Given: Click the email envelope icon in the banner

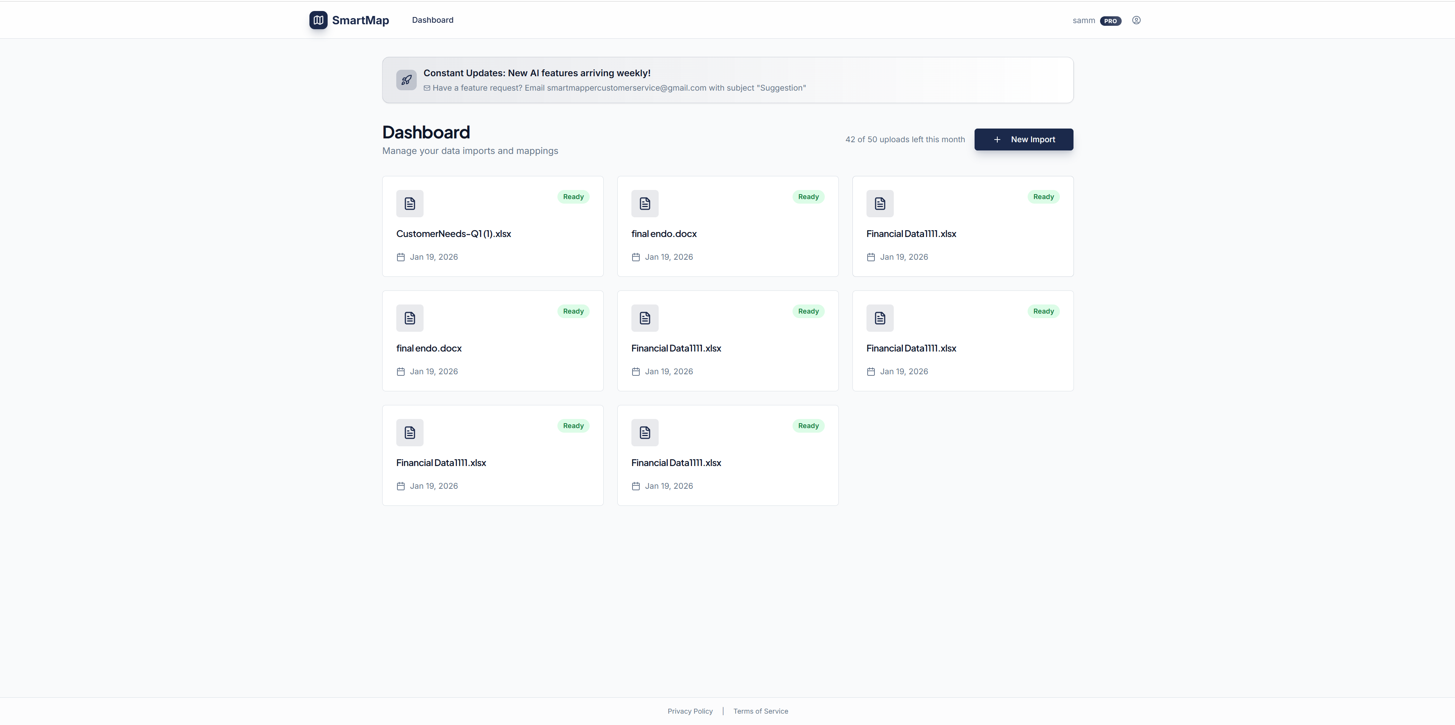Looking at the screenshot, I should pyautogui.click(x=427, y=88).
